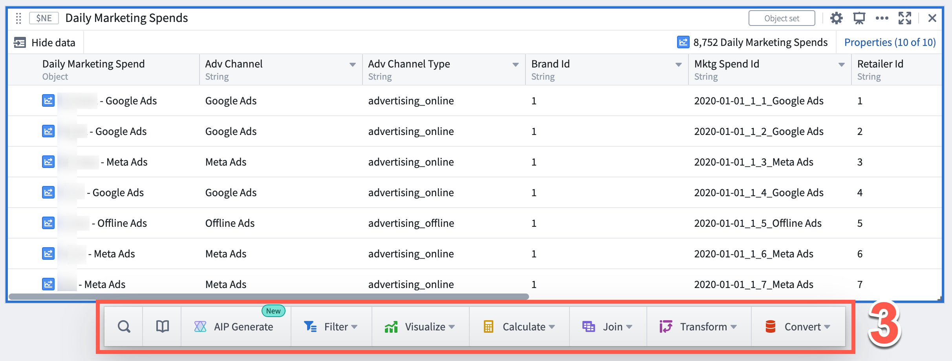The height and width of the screenshot is (361, 952).
Task: Open the three-dots more options menu
Action: tap(882, 18)
